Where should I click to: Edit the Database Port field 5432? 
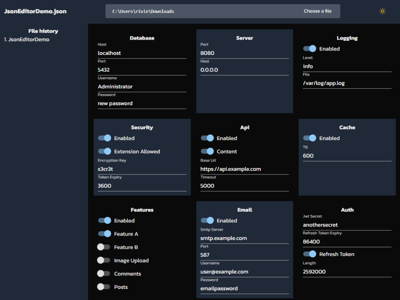point(142,70)
